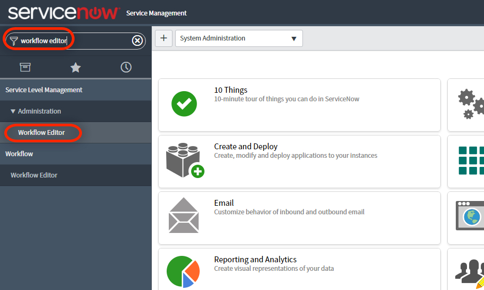Open the 10 Things link
Viewport: 484px width, 290px height.
coord(231,90)
